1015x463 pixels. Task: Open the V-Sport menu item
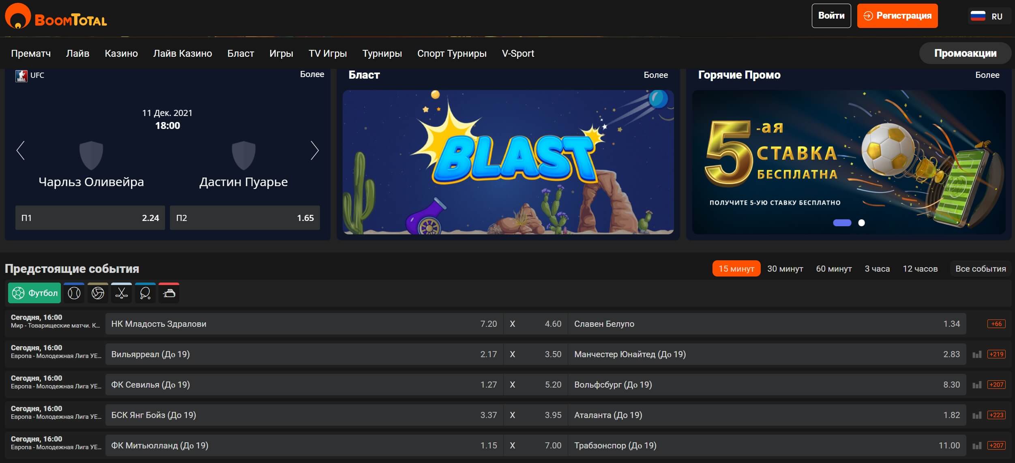pyautogui.click(x=518, y=54)
